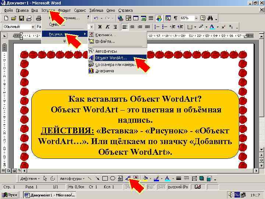
Task: Expand the style Обычный dropdown
Action: pos(33,27)
